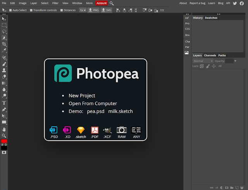The width and height of the screenshot is (248, 190).
Task: Click align horizontal centers icon
Action: [124, 10]
